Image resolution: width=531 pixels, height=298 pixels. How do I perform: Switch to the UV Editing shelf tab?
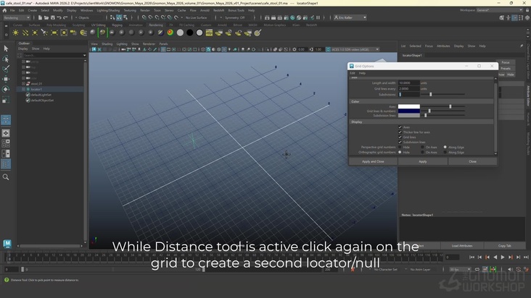point(97,25)
